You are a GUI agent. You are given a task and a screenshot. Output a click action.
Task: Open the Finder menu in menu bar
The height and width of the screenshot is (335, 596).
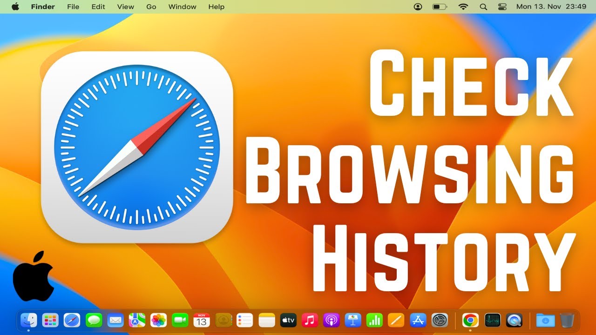point(43,7)
